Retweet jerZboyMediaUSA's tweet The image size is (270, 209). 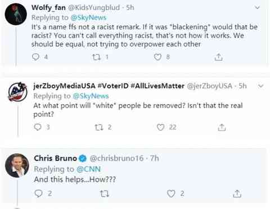pyautogui.click(x=99, y=127)
